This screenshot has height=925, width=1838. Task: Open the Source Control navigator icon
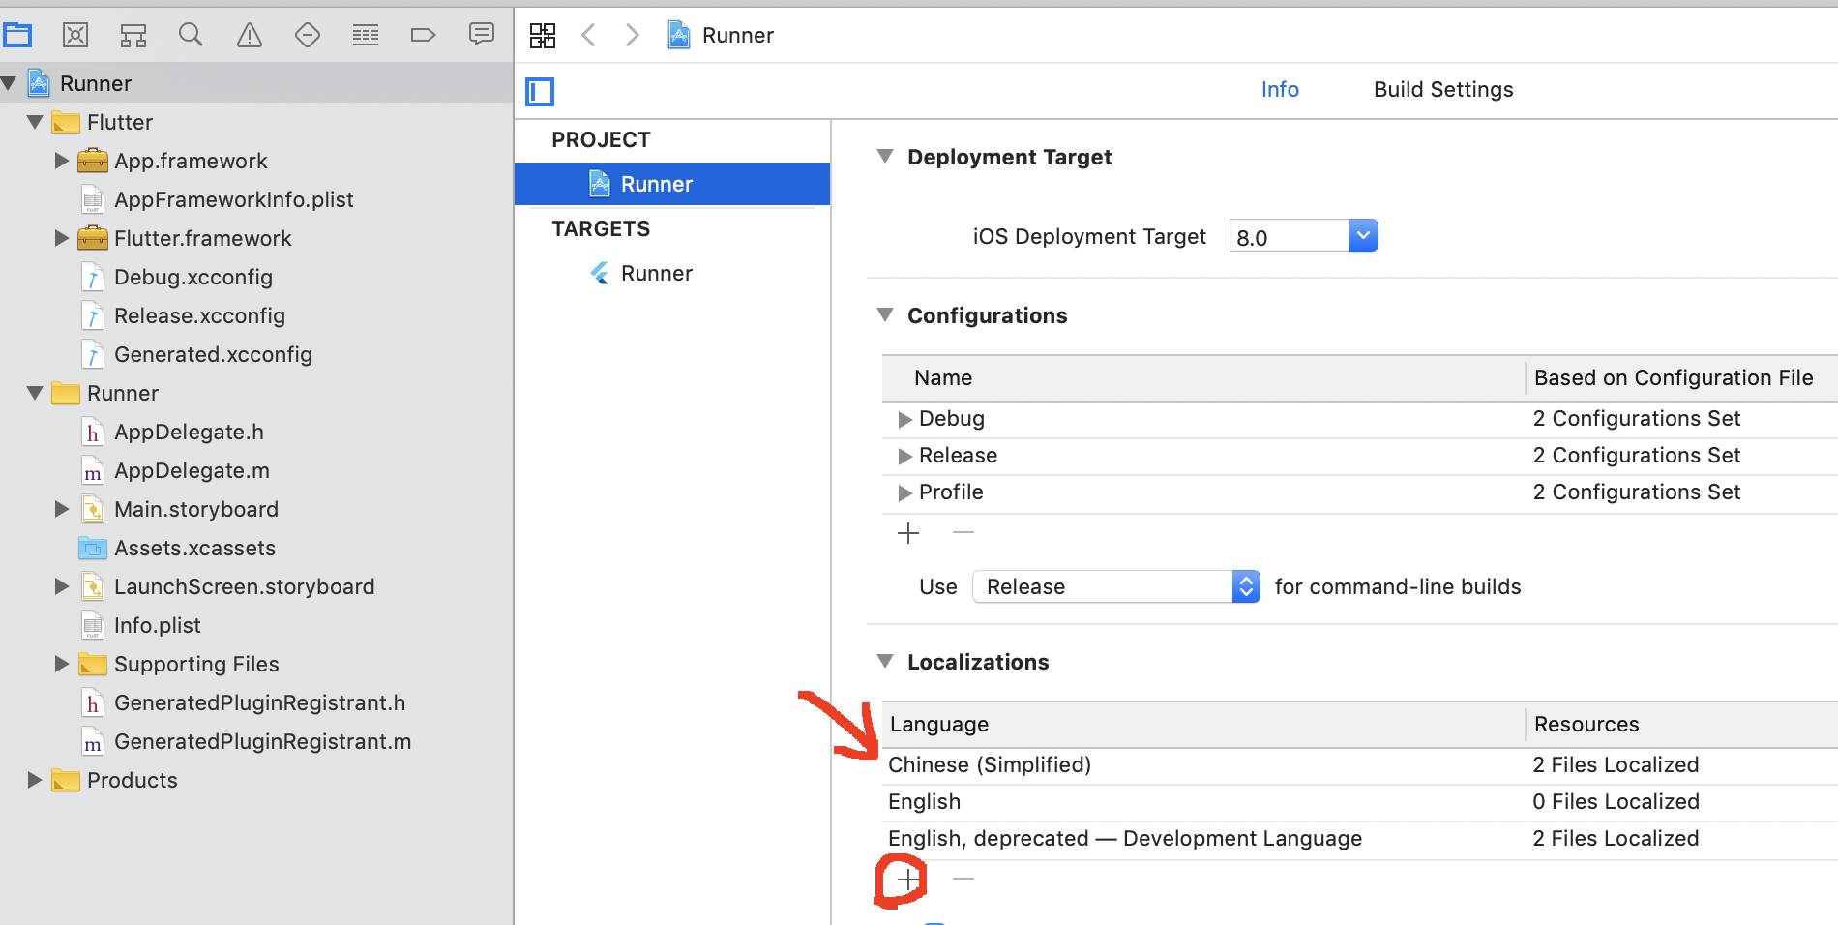point(75,36)
